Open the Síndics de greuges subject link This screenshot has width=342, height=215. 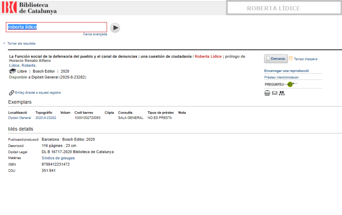58,158
